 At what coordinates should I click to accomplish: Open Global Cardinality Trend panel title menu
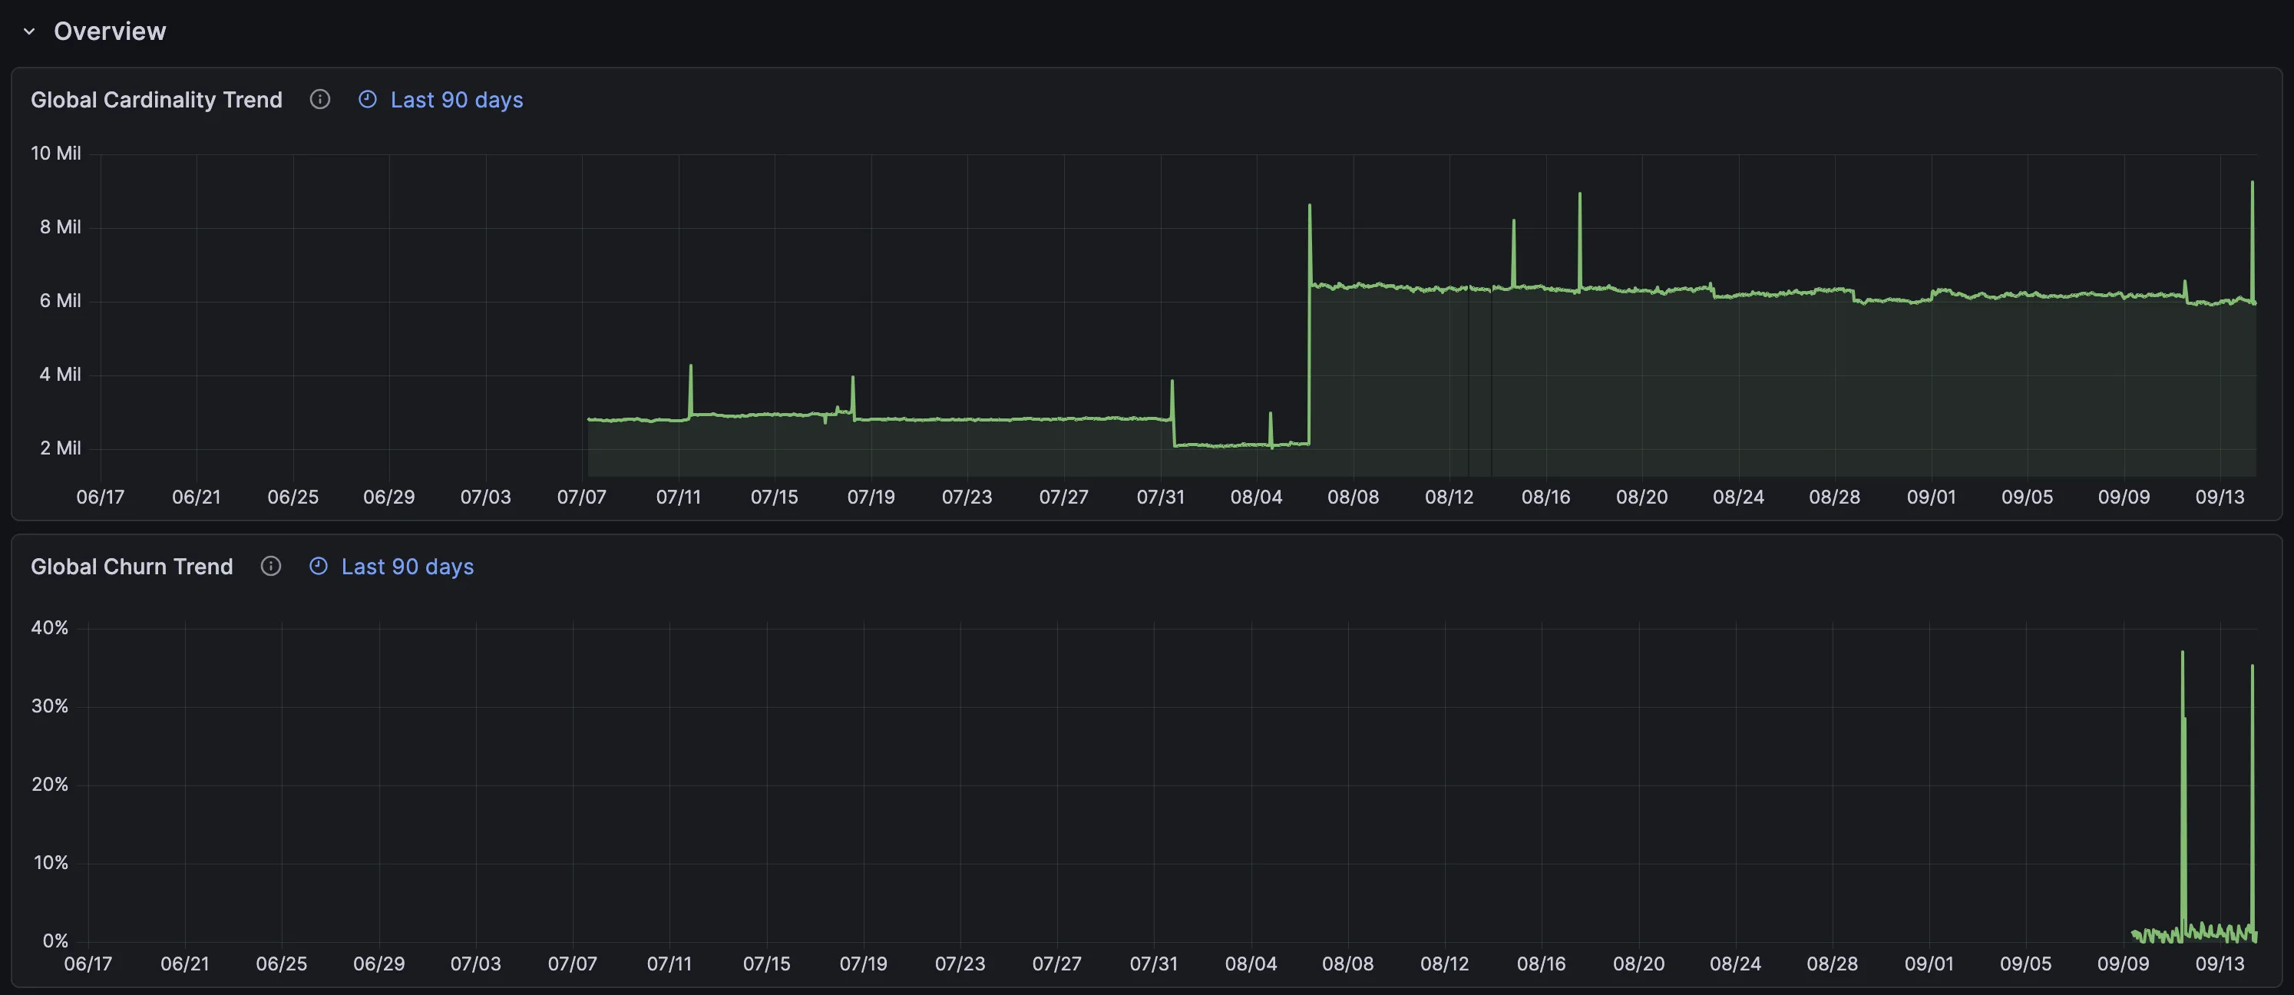157,100
